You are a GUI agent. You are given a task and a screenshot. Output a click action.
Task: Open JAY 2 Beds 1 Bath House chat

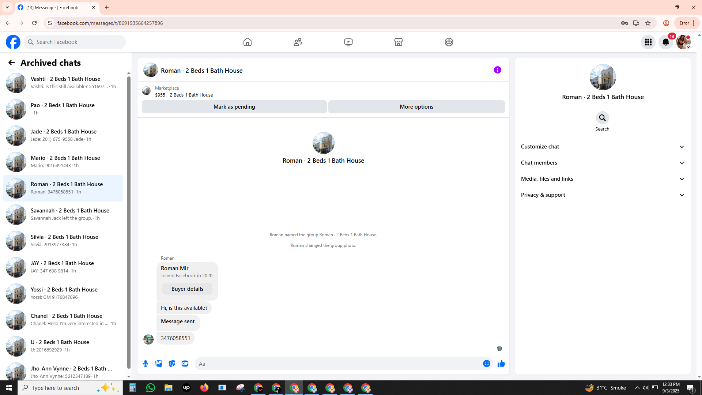click(63, 267)
